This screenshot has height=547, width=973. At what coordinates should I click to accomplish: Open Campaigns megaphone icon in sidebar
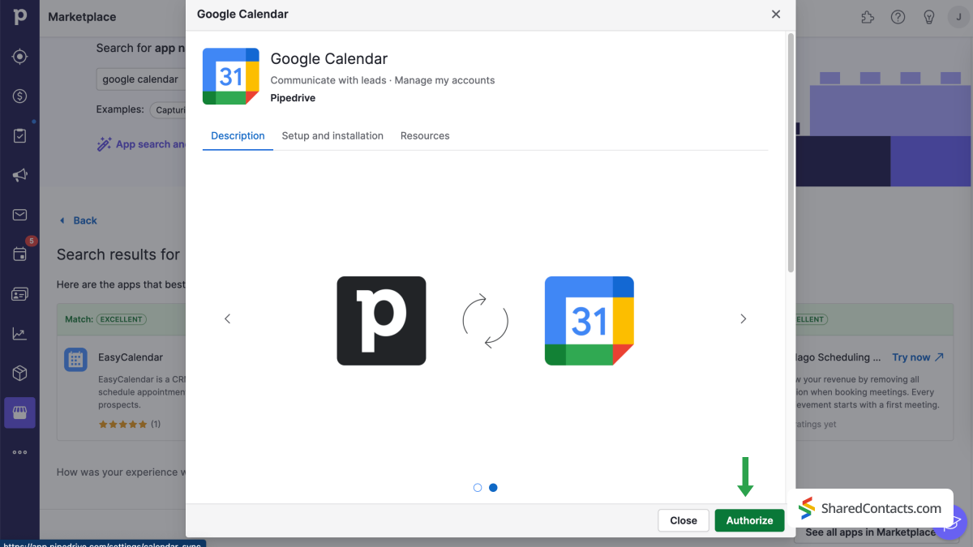[19, 175]
